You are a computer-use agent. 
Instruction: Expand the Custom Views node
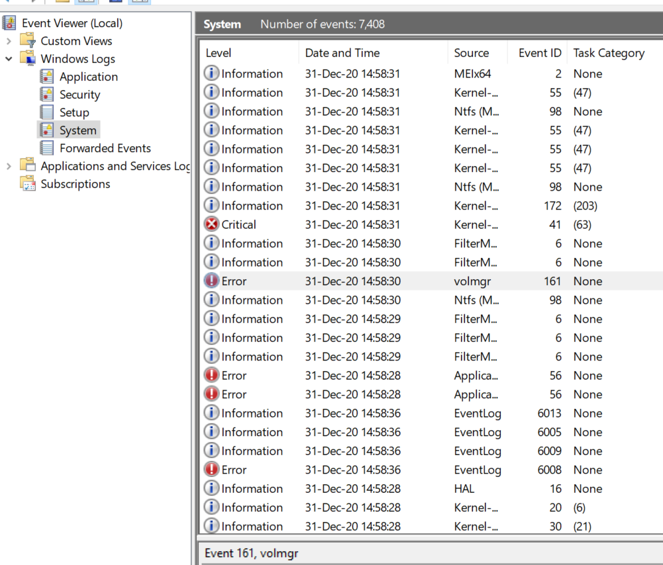pos(9,41)
